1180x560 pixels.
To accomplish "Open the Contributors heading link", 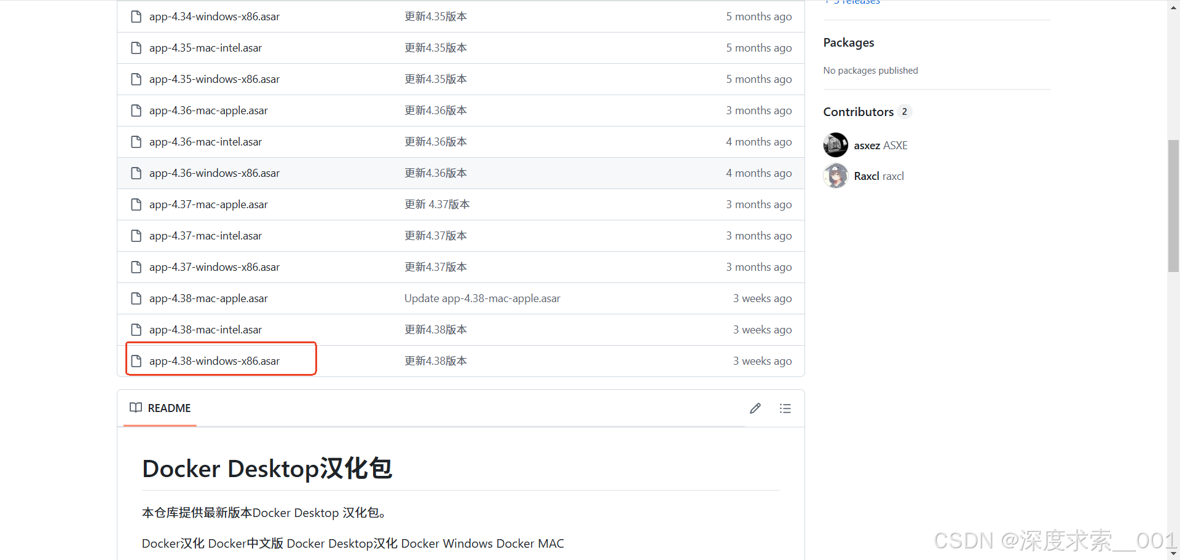I will click(867, 112).
